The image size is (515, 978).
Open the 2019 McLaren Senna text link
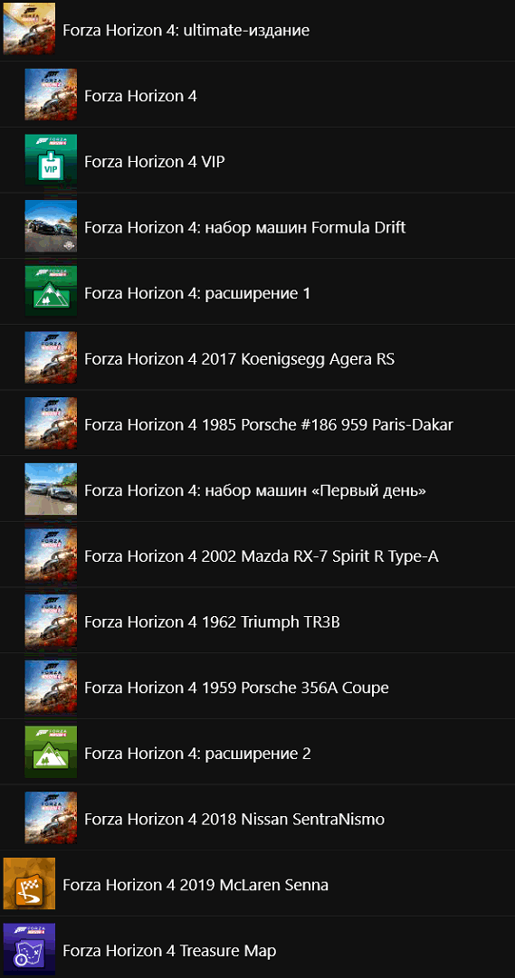point(196,885)
